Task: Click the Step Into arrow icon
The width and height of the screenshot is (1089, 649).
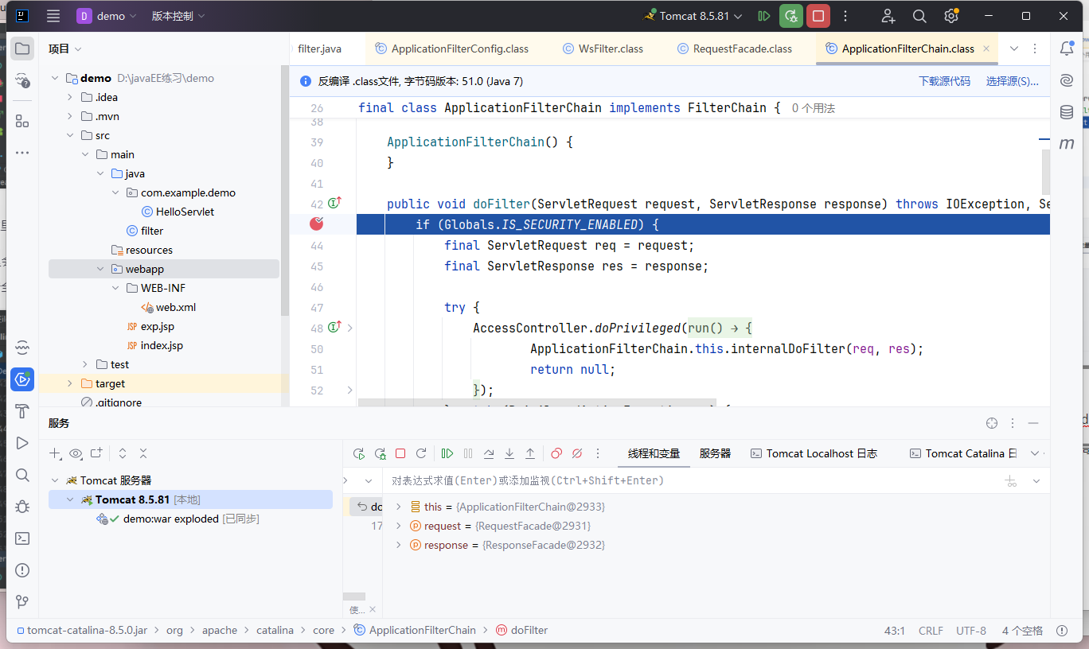Action: [509, 453]
